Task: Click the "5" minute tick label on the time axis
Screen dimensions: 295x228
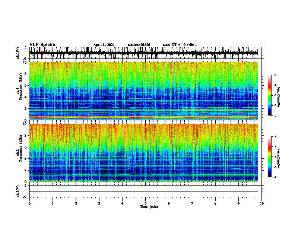Action: click(146, 203)
